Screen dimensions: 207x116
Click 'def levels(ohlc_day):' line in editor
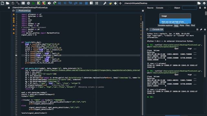[31, 42]
